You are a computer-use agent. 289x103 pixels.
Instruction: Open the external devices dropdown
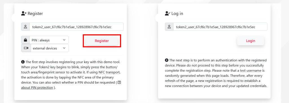tap(50, 48)
